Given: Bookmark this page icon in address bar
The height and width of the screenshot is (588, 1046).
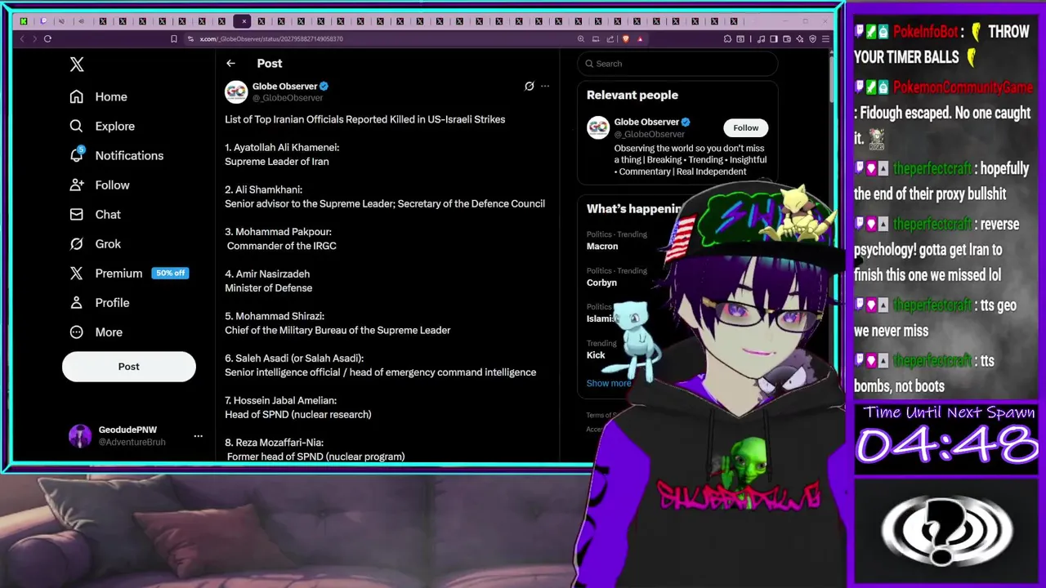Looking at the screenshot, I should pyautogui.click(x=173, y=38).
